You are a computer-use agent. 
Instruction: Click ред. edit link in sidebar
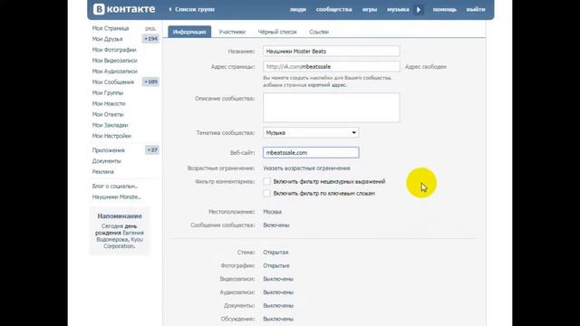(x=150, y=28)
